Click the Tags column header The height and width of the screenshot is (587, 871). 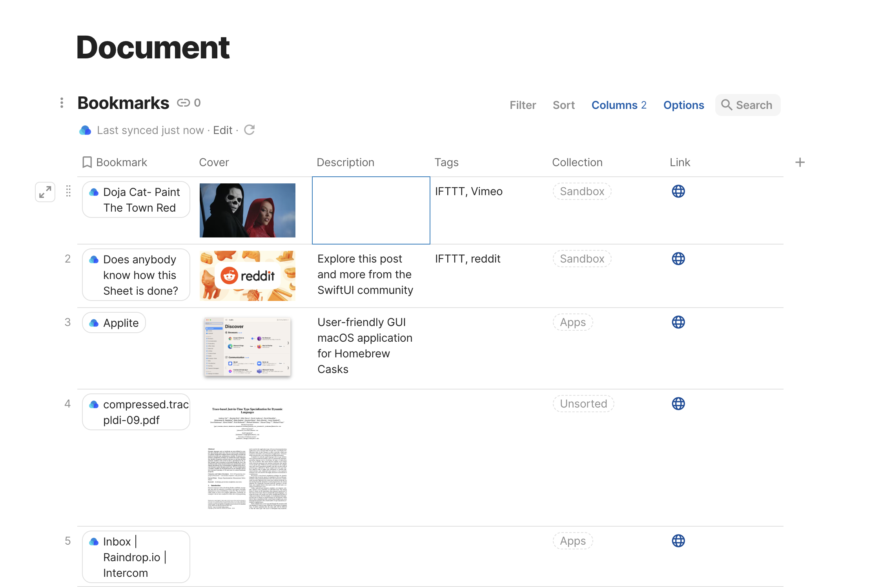[x=446, y=162]
